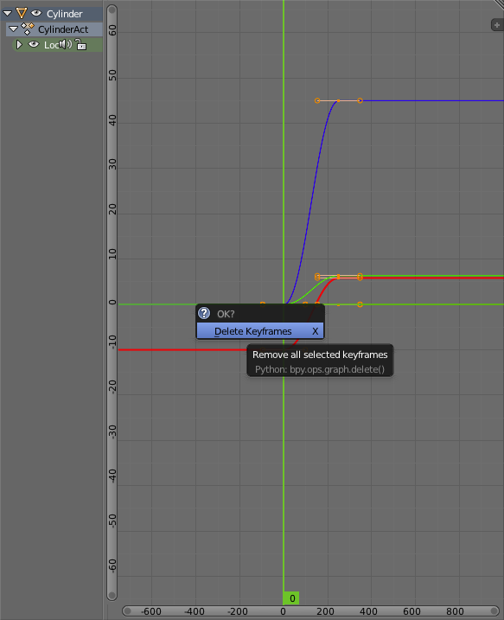Click the vertical value scrollbar
504x620 pixels.
point(112,303)
